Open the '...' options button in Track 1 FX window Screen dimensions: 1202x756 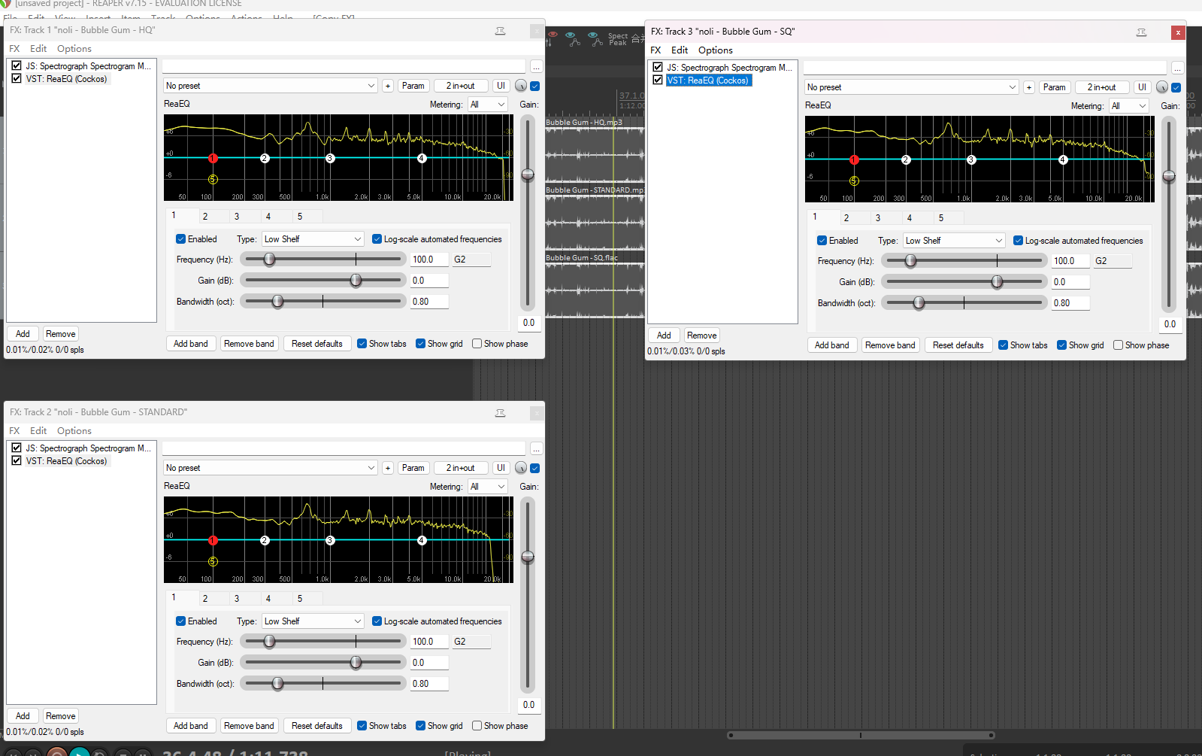[536, 67]
